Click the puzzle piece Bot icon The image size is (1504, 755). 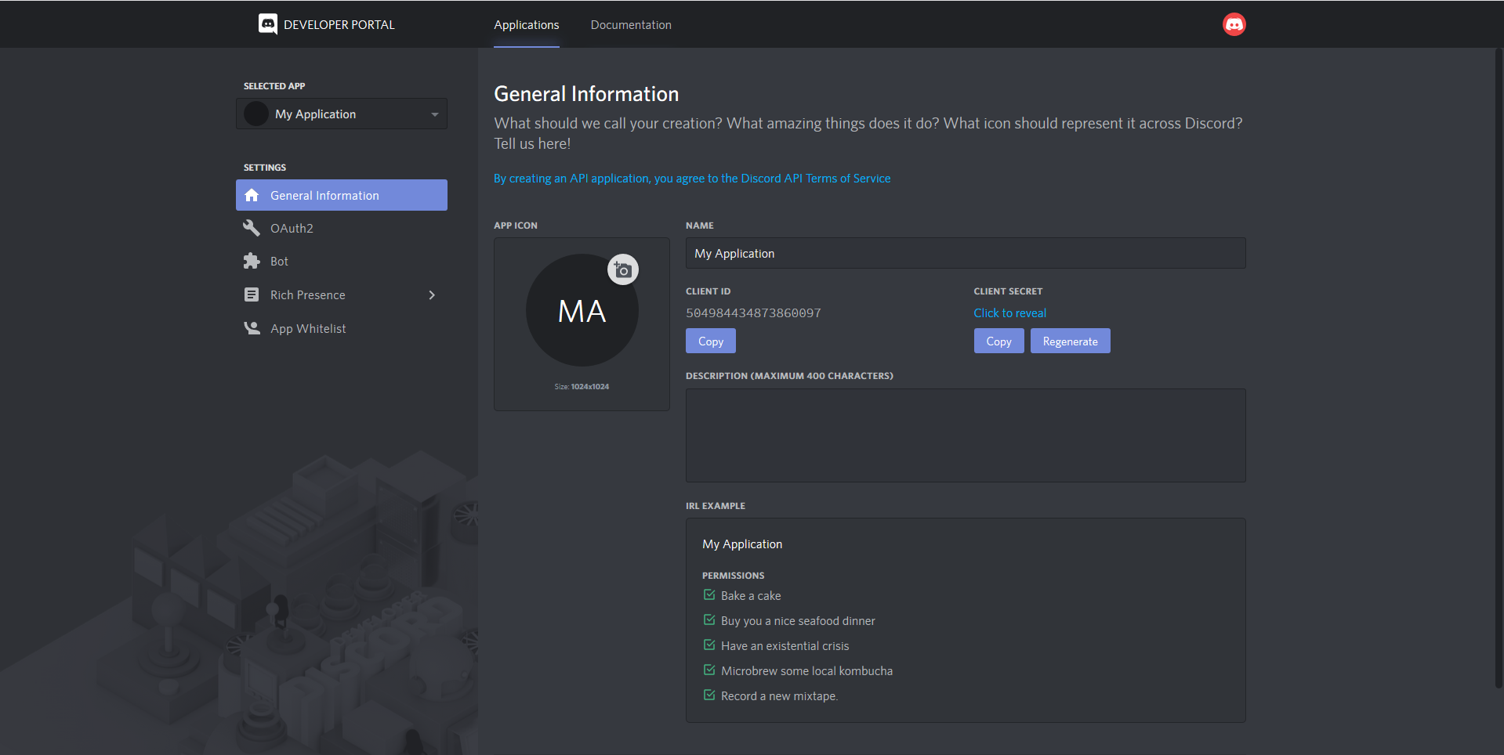(252, 261)
